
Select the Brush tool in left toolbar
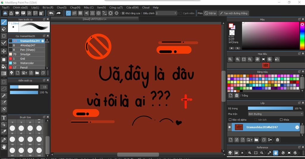4,22
